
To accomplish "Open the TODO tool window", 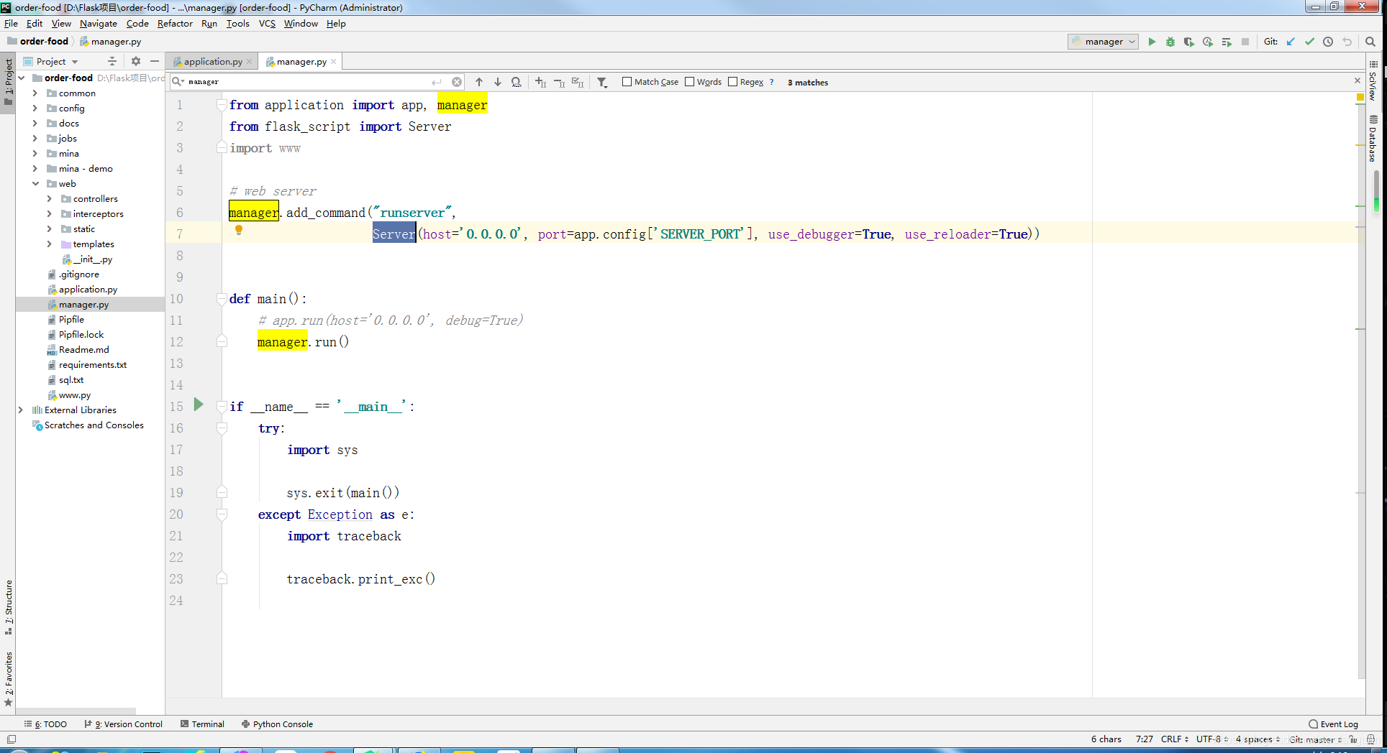I will tap(45, 724).
